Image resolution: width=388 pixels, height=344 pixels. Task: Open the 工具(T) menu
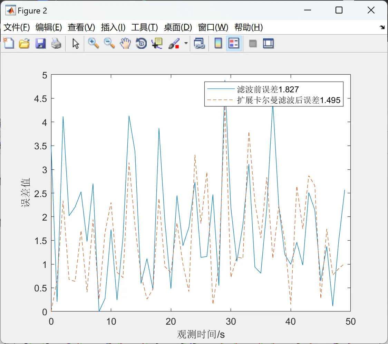(144, 27)
